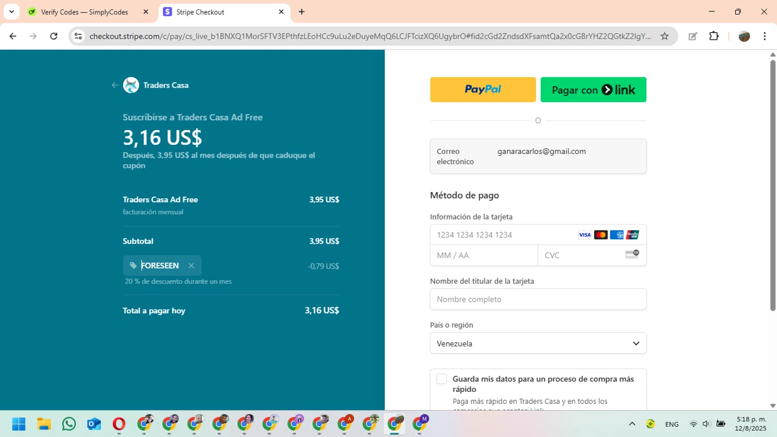Switch to the Verify Codes — SimplyCodes tab
Viewport: 777px width, 437px height.
84,12
